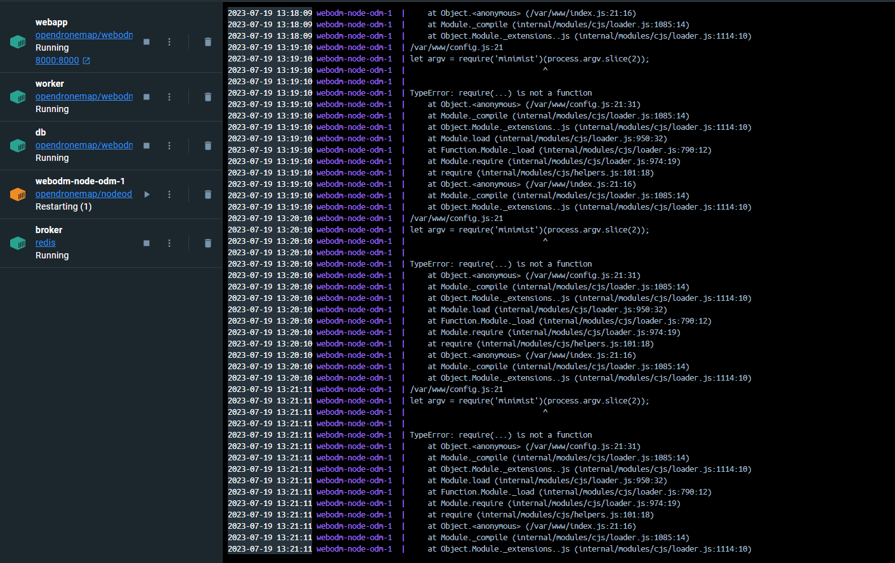Image resolution: width=895 pixels, height=563 pixels.
Task: Delete the broker container
Action: (x=207, y=243)
